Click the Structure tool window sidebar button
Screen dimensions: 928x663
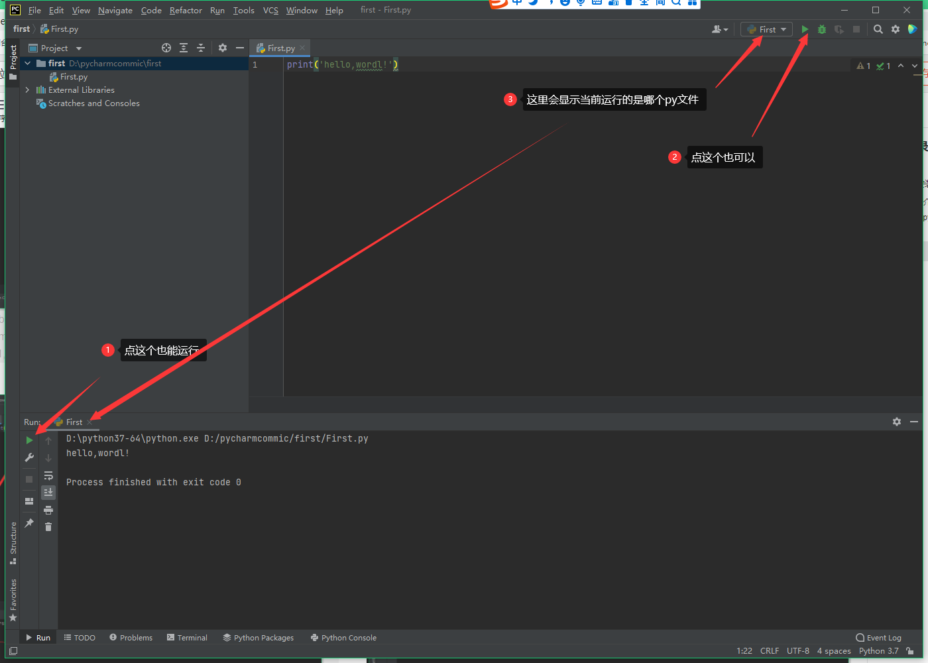13,543
